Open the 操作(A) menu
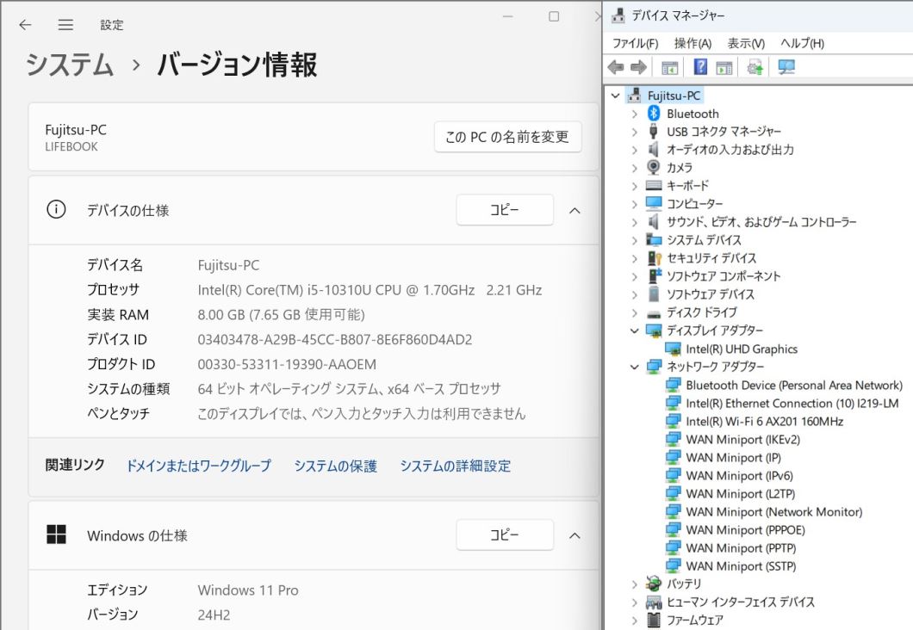913x630 pixels. pyautogui.click(x=693, y=43)
